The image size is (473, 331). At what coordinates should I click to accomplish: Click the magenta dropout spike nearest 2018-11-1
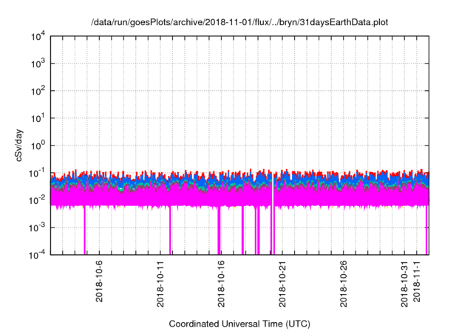[x=426, y=231]
